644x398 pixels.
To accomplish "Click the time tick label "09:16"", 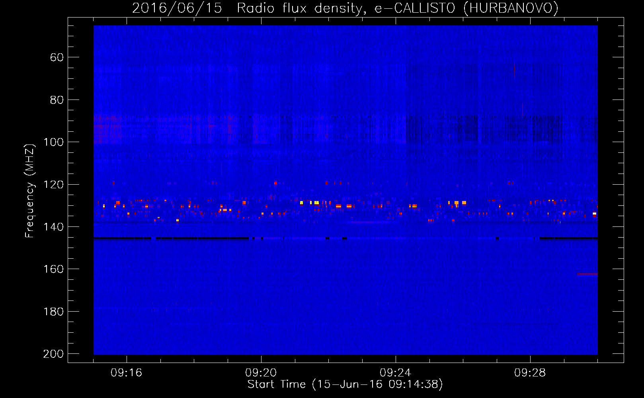I will [126, 373].
